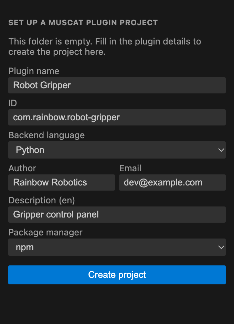Click the 'Plugin name' label
Viewport: 234px width, 324px height.
34,71
